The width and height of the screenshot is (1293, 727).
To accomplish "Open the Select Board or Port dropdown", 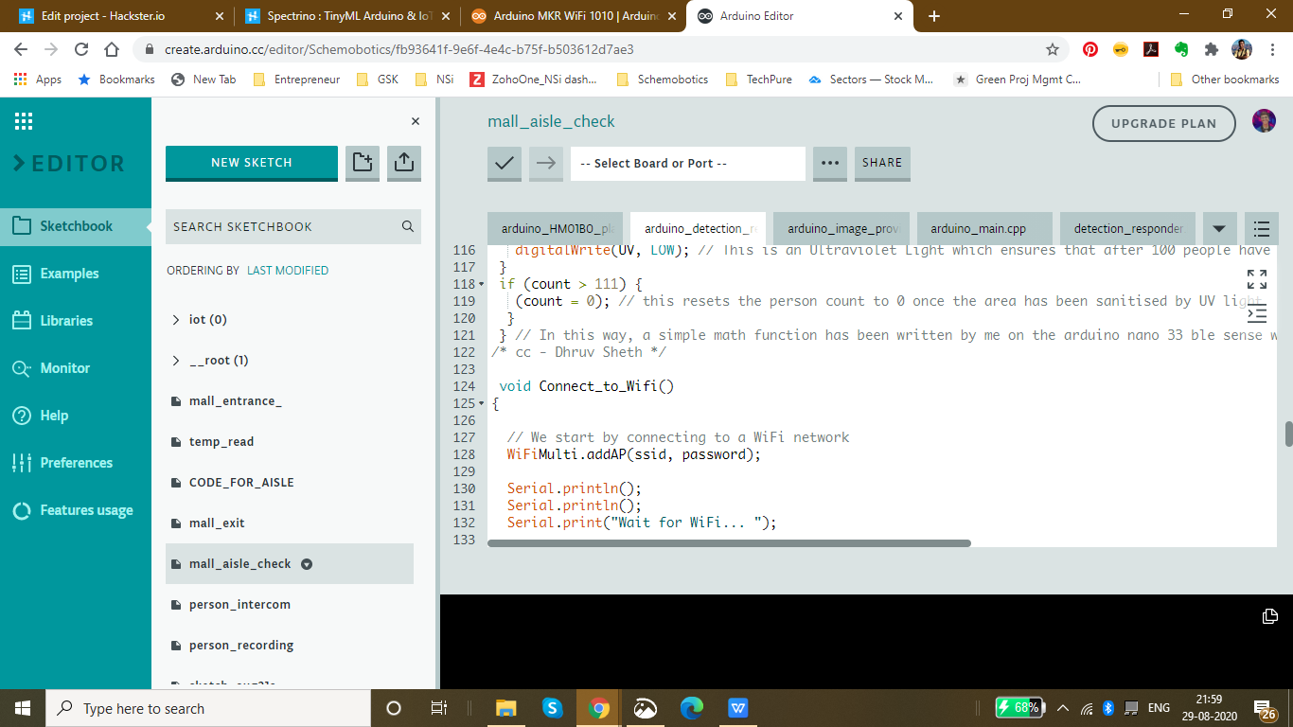I will pyautogui.click(x=687, y=163).
